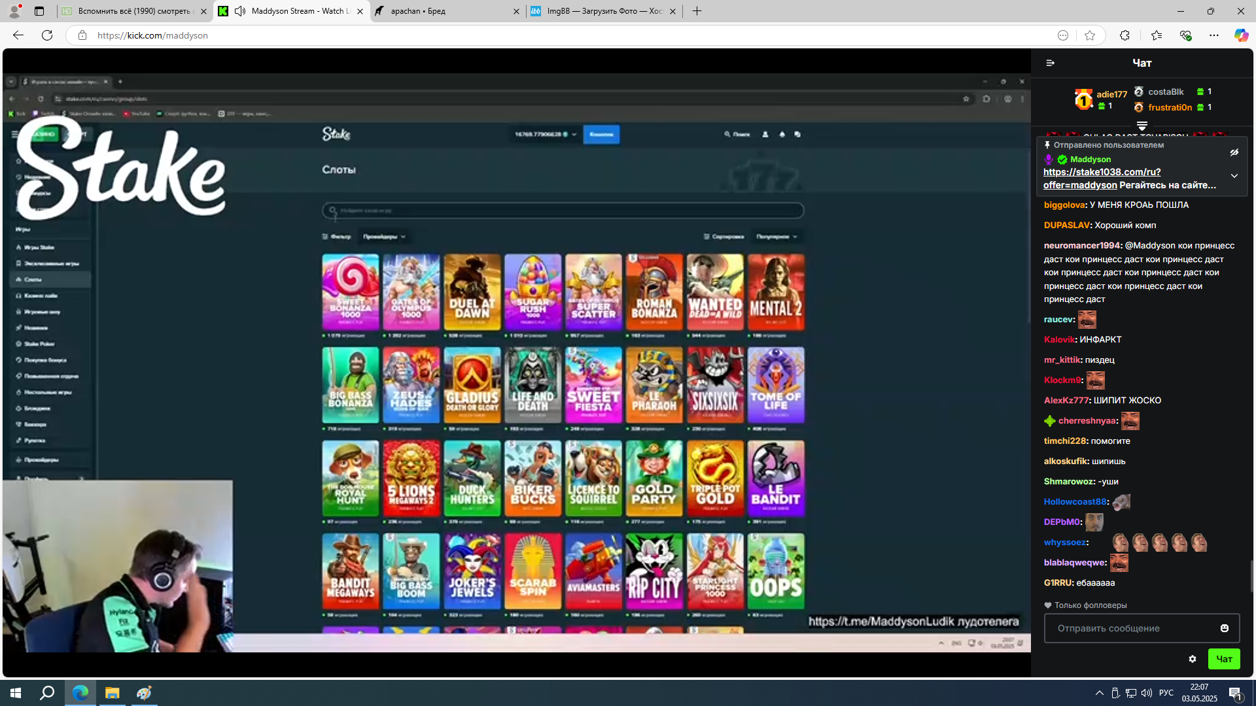The height and width of the screenshot is (706, 1256).
Task: Switch to the ImgBB — Загрузить Фото tab
Action: tap(604, 11)
